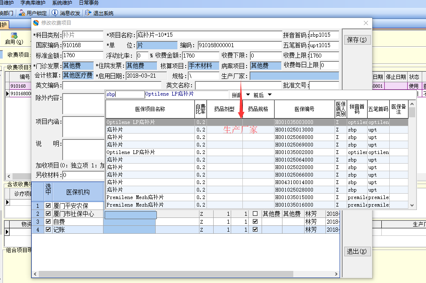Viewport: 426px width, 283px height.
Task: Toggle checkbox for 自费 row
Action: [48, 222]
